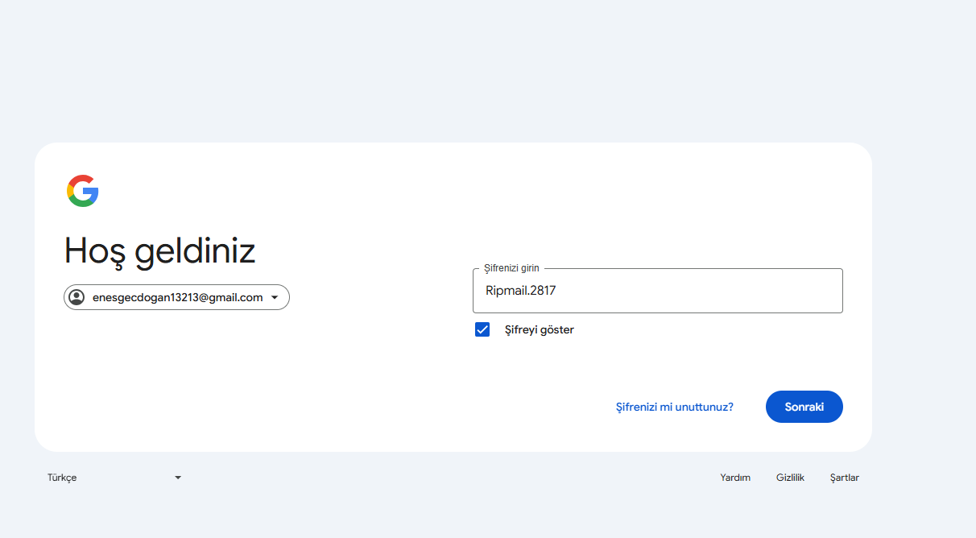Select the enesgecdogan13213@gmail.com account chip text
The image size is (976, 538).
(177, 297)
